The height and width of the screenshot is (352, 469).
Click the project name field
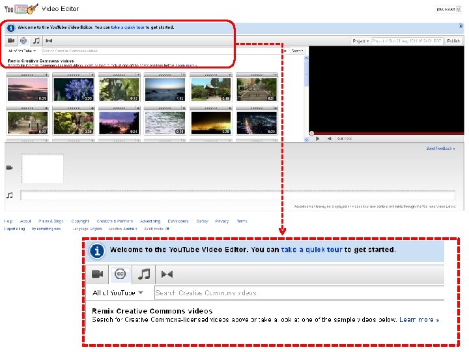pyautogui.click(x=406, y=40)
